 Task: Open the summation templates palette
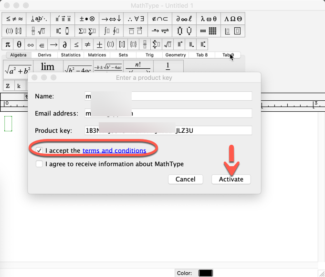[x=87, y=31]
